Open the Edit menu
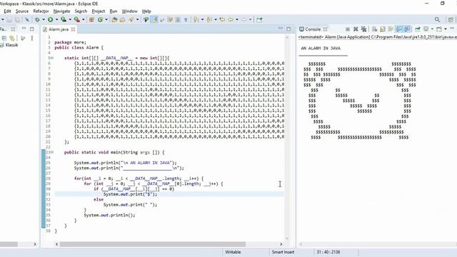This screenshot has height=257, width=457. click(7, 11)
